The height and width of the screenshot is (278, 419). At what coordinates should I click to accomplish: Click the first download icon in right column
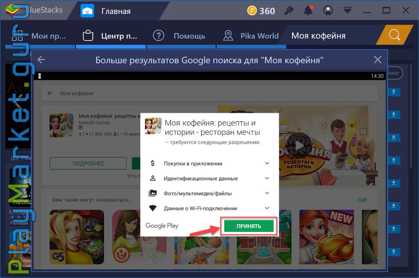(394, 92)
